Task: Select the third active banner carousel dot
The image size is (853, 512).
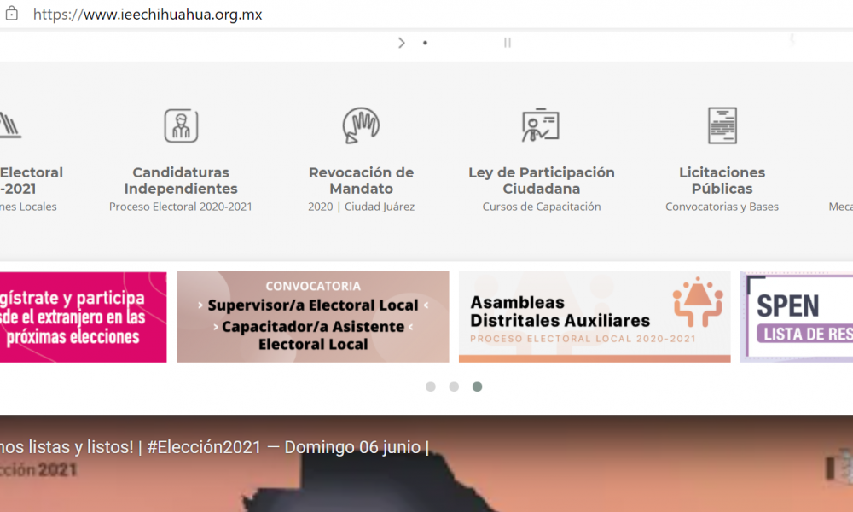Action: click(477, 387)
